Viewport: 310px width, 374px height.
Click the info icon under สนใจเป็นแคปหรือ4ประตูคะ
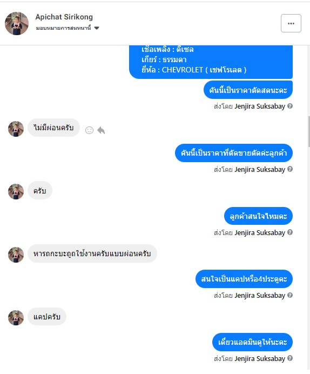(x=290, y=295)
